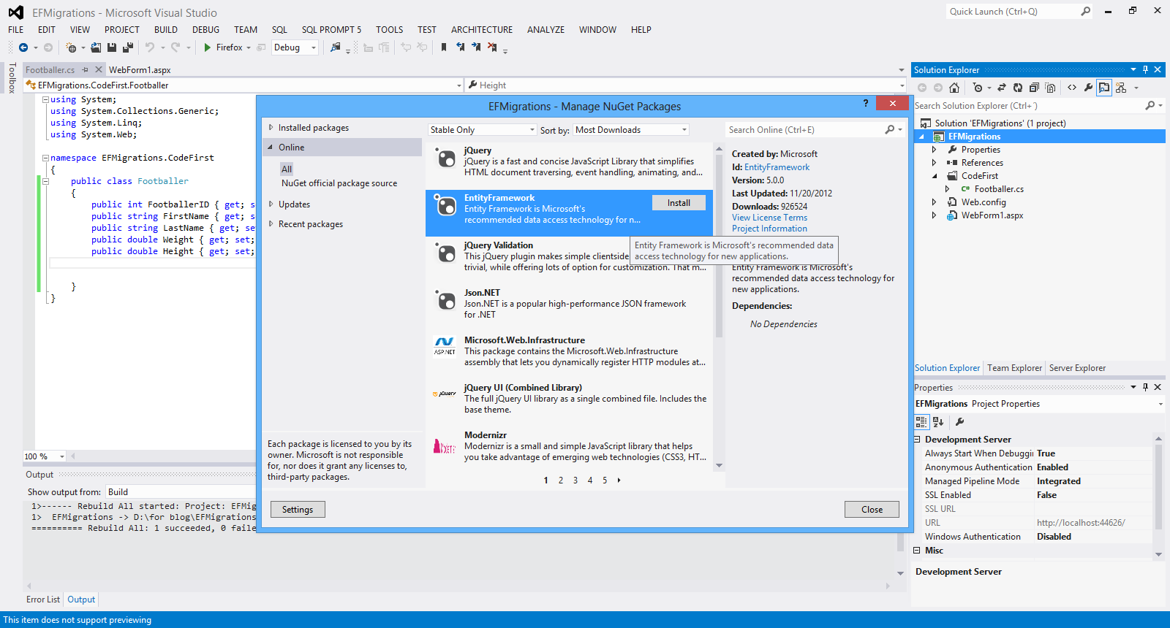The image size is (1170, 628).
Task: Expand the Updates section
Action: 271,204
